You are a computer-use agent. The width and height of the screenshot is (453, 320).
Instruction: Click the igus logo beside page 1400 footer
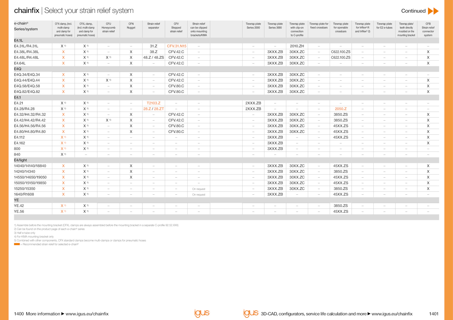[202, 313]
